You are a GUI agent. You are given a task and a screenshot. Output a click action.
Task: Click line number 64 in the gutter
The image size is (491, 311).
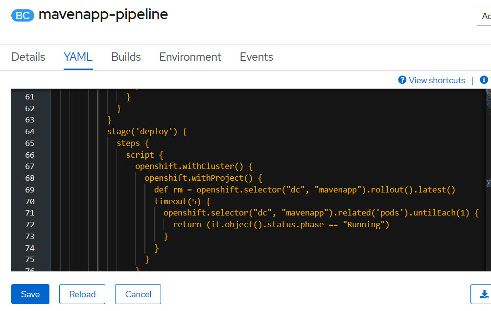tap(29, 131)
